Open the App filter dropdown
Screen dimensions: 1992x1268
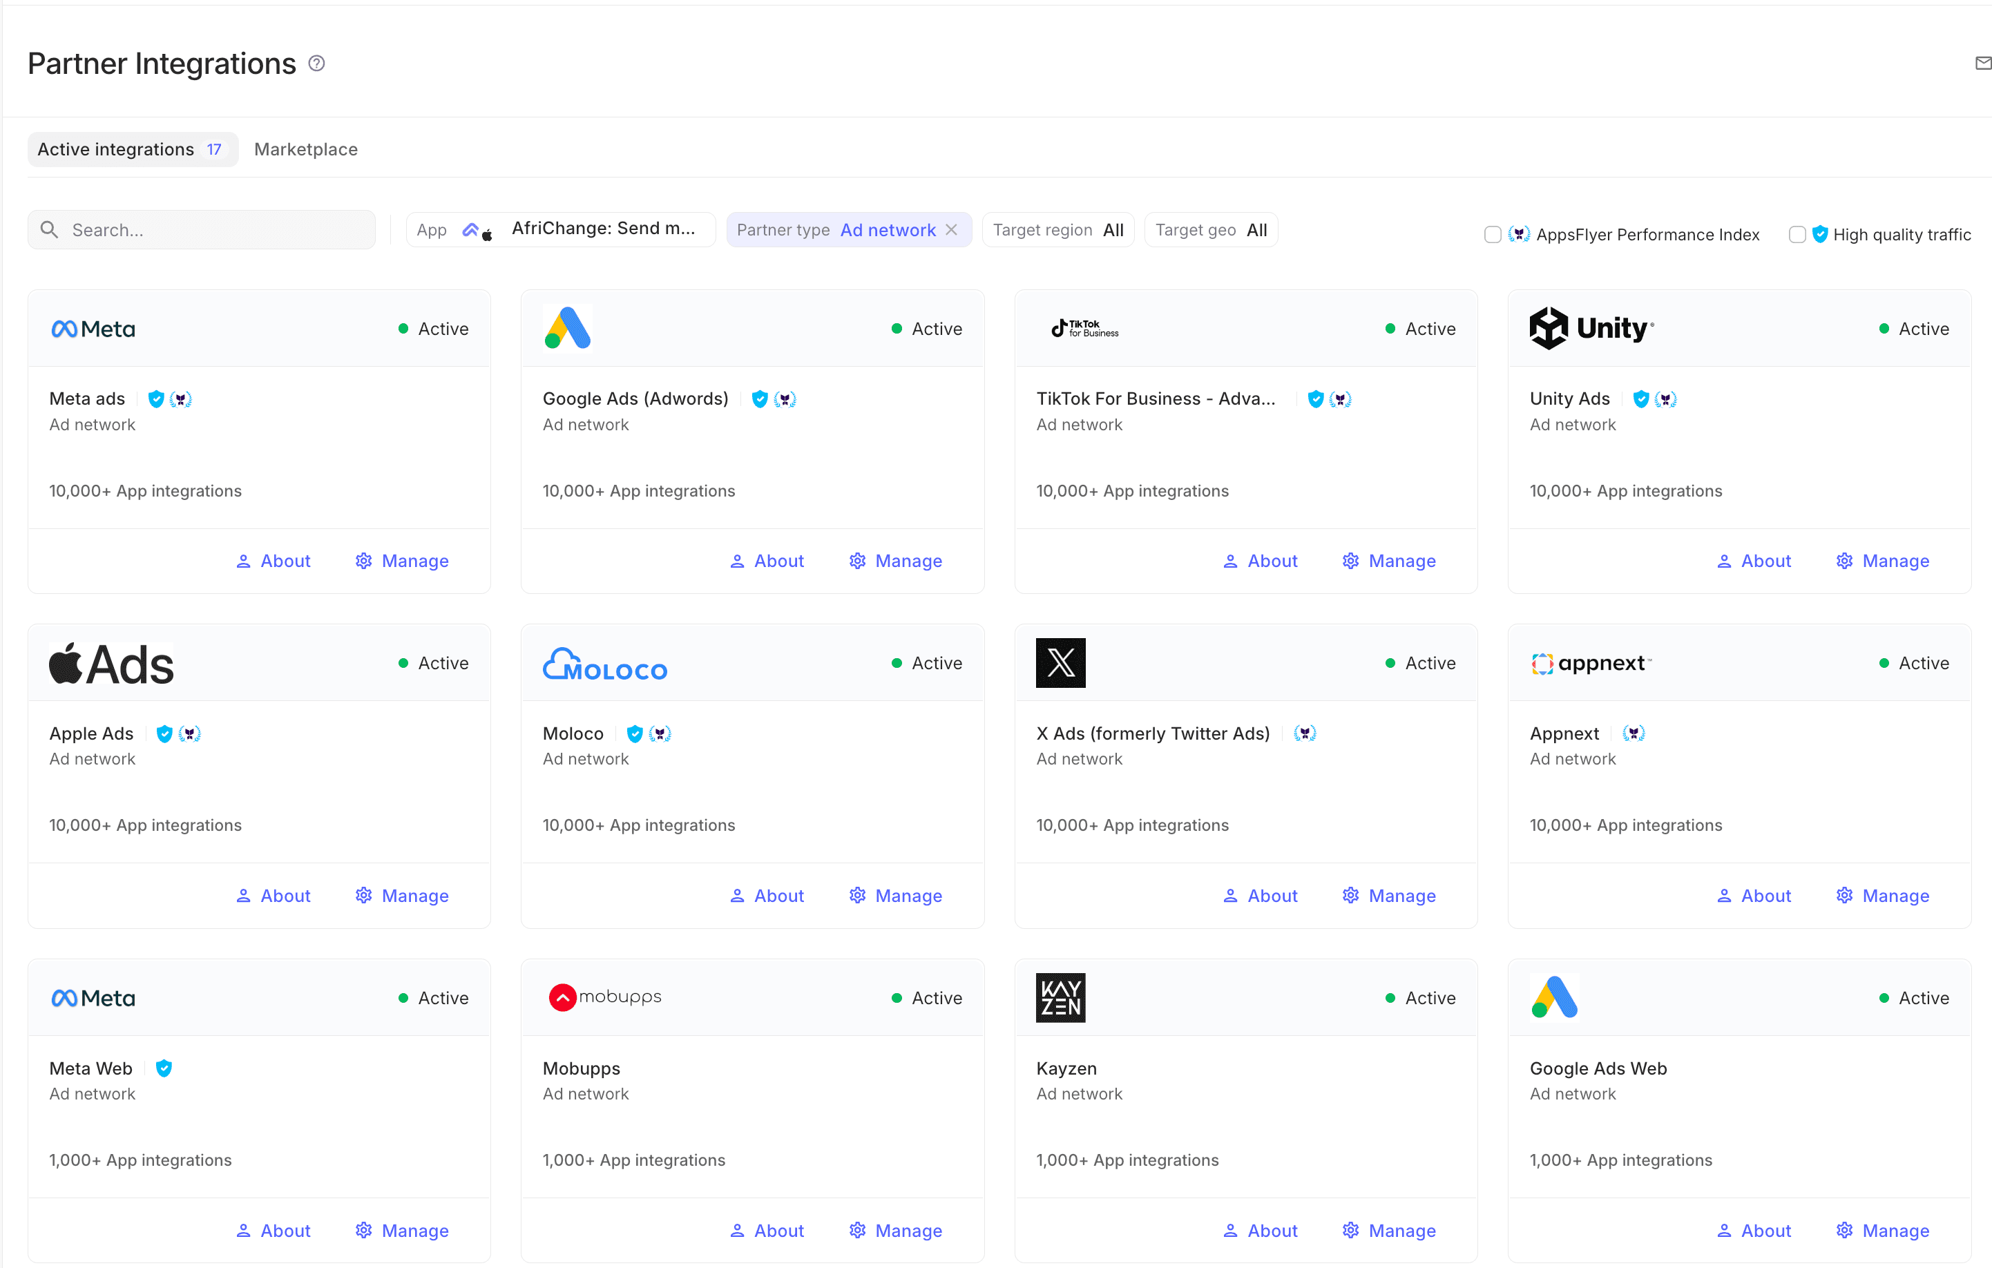pyautogui.click(x=561, y=230)
